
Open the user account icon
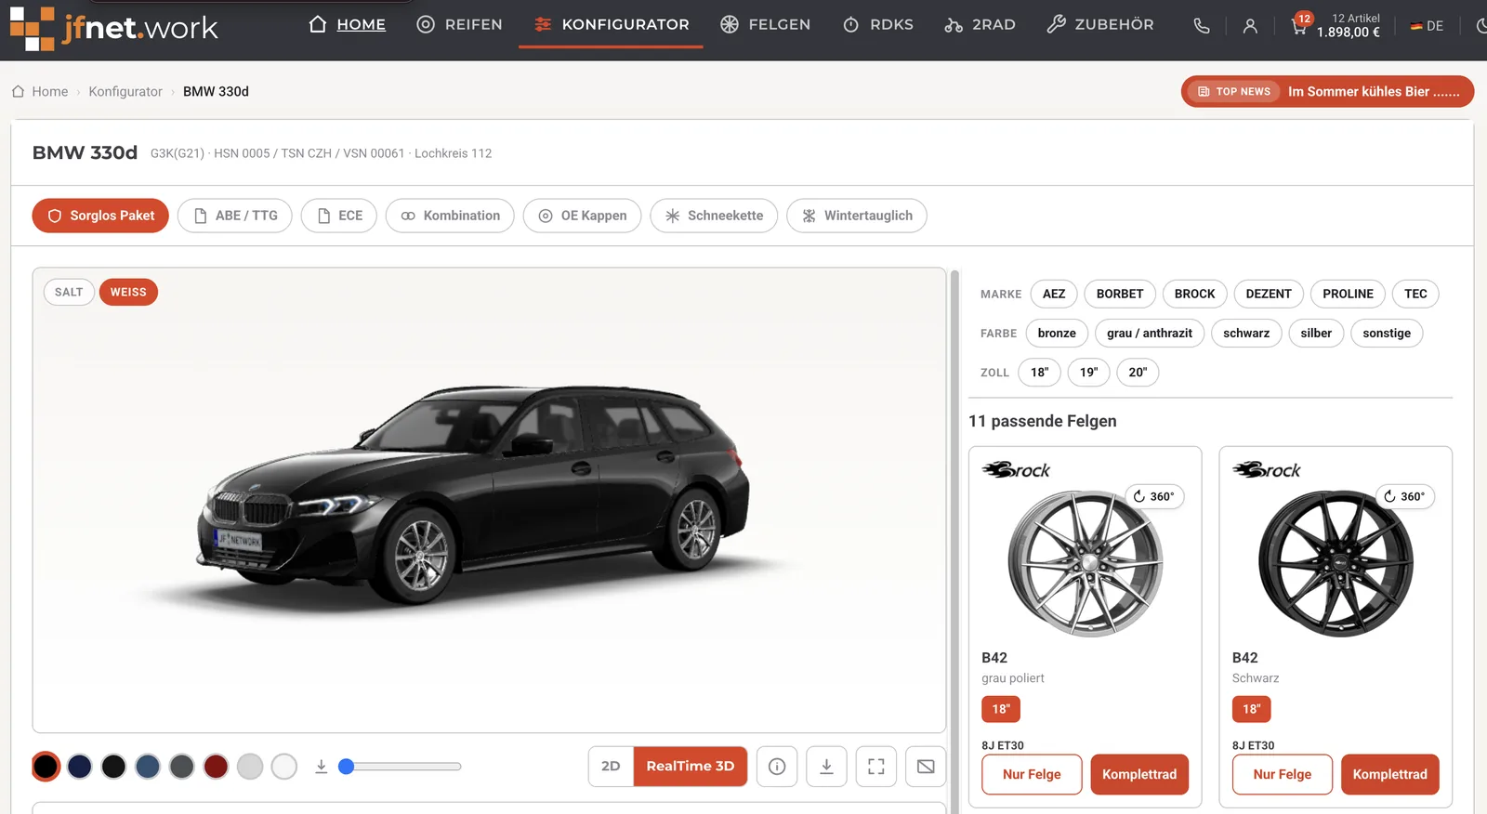point(1250,26)
